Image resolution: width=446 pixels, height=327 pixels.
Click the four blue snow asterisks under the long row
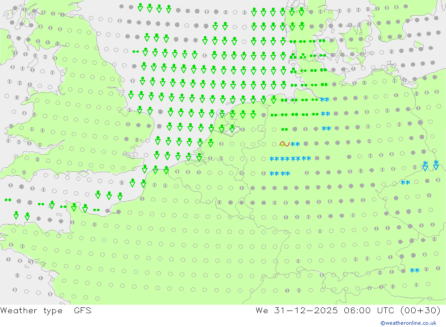point(280,174)
